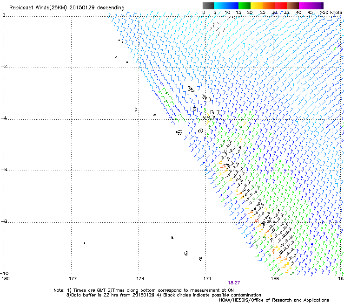Click the '-180' longitude axis label
Viewport: 344px width, 303px height.
(x=5, y=279)
